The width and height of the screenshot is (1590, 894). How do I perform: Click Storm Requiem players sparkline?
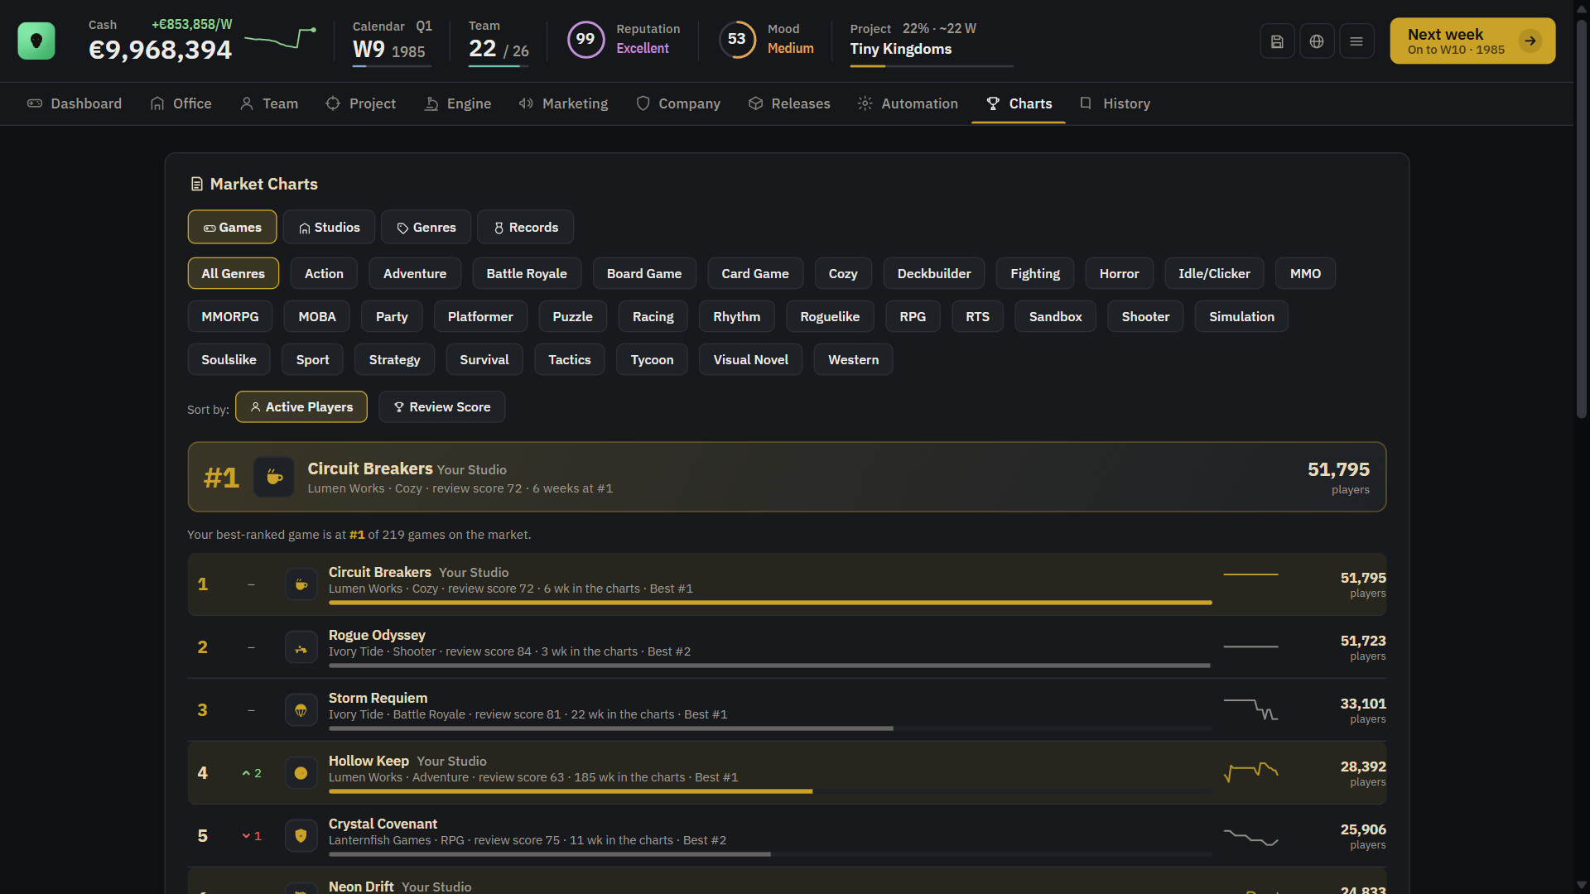pos(1250,709)
